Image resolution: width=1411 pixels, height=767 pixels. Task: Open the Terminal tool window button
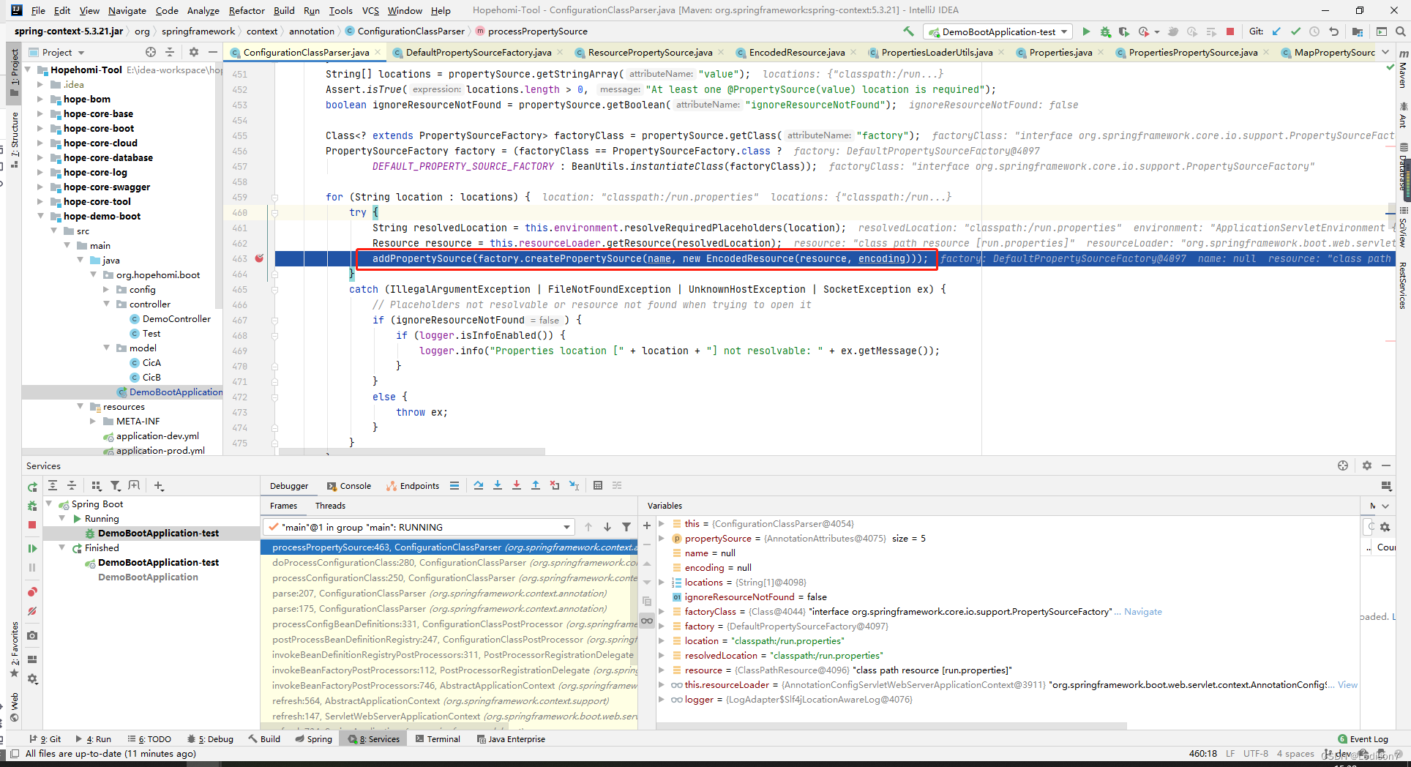click(x=438, y=739)
